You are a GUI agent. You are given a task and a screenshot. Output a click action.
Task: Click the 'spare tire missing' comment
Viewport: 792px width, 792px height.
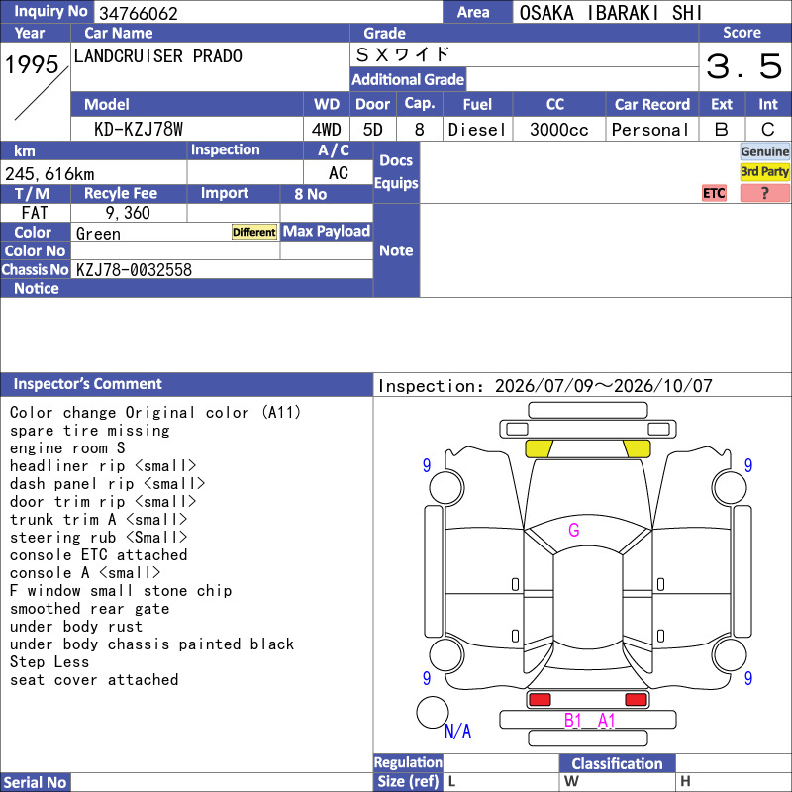[x=89, y=431]
